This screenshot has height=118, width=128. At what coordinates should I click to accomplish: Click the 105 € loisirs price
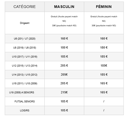point(64,110)
